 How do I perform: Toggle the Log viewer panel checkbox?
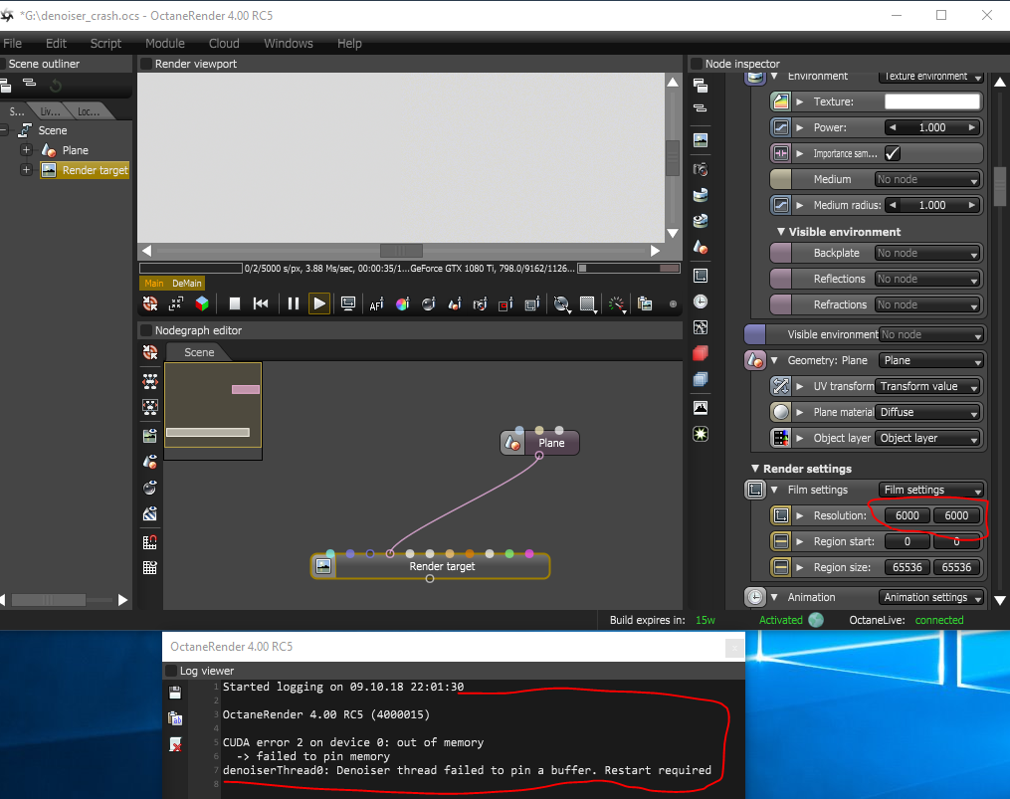click(171, 671)
